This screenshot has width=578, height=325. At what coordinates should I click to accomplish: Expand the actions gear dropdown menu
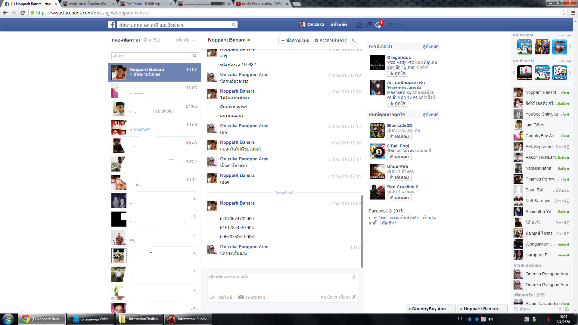tap(331, 40)
